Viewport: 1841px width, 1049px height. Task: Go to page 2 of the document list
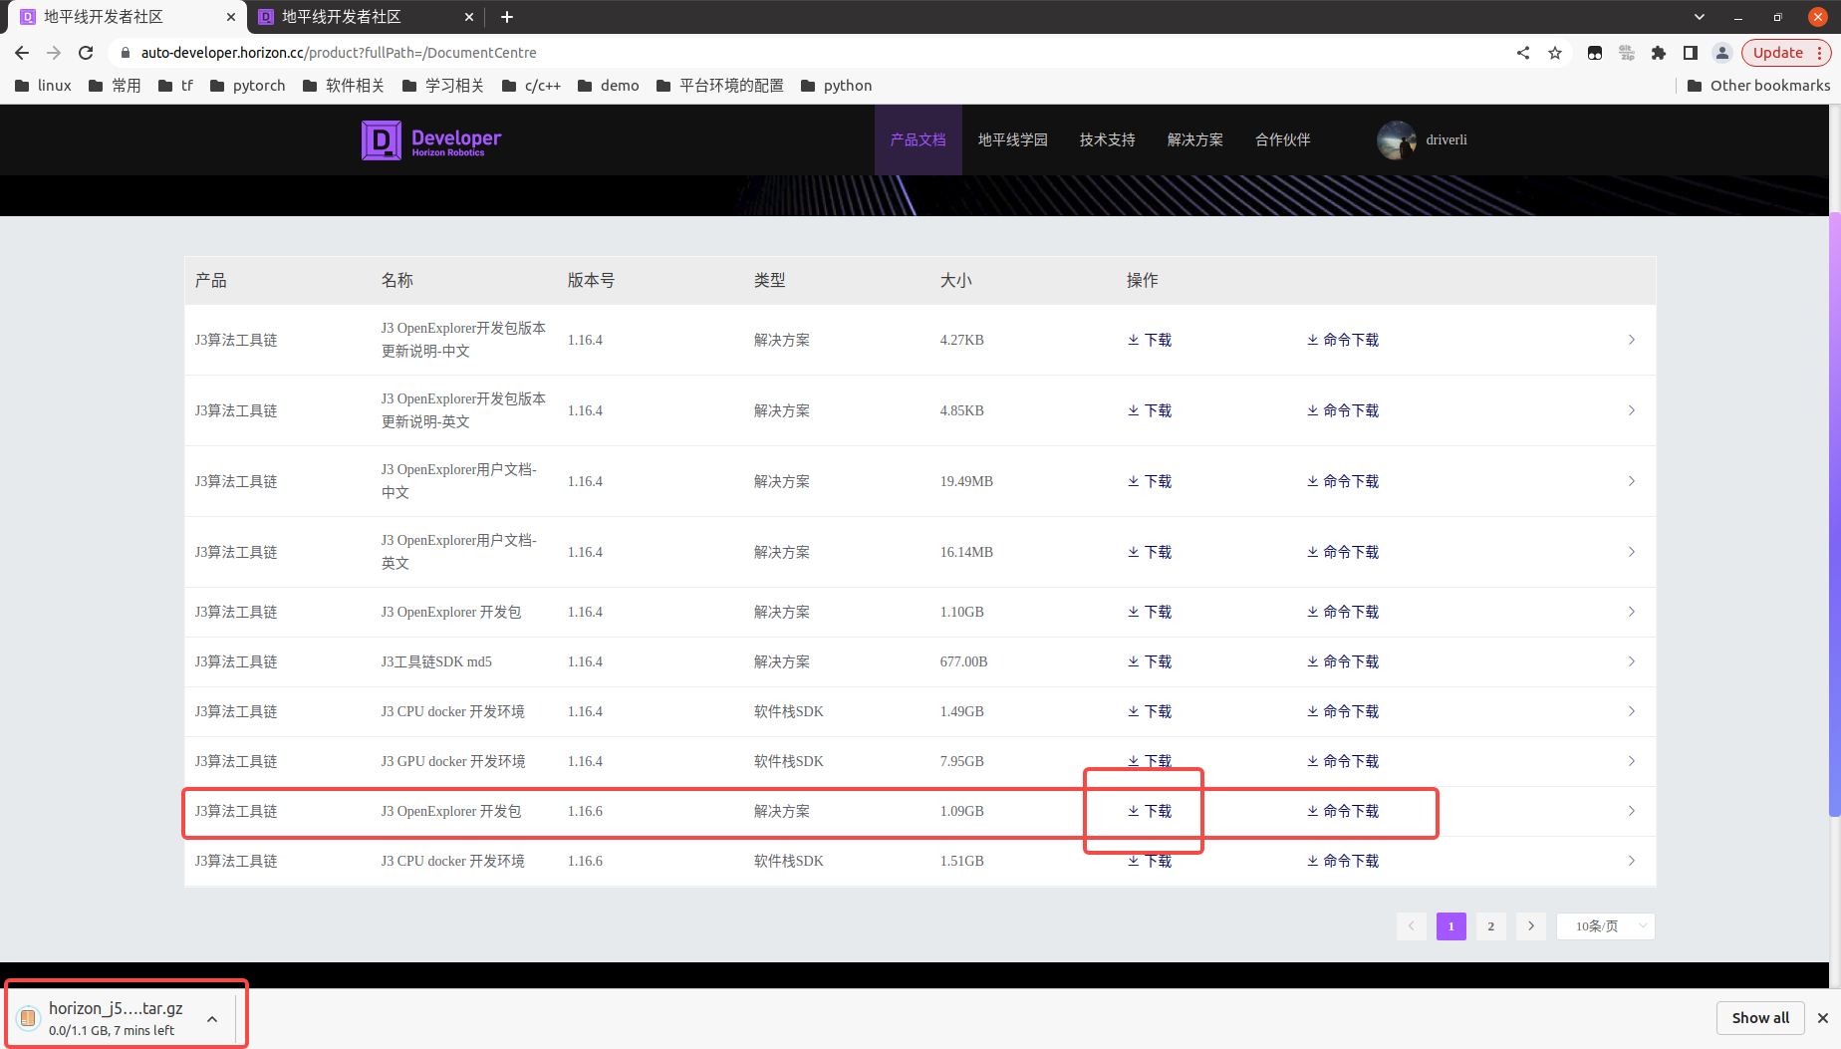tap(1490, 926)
